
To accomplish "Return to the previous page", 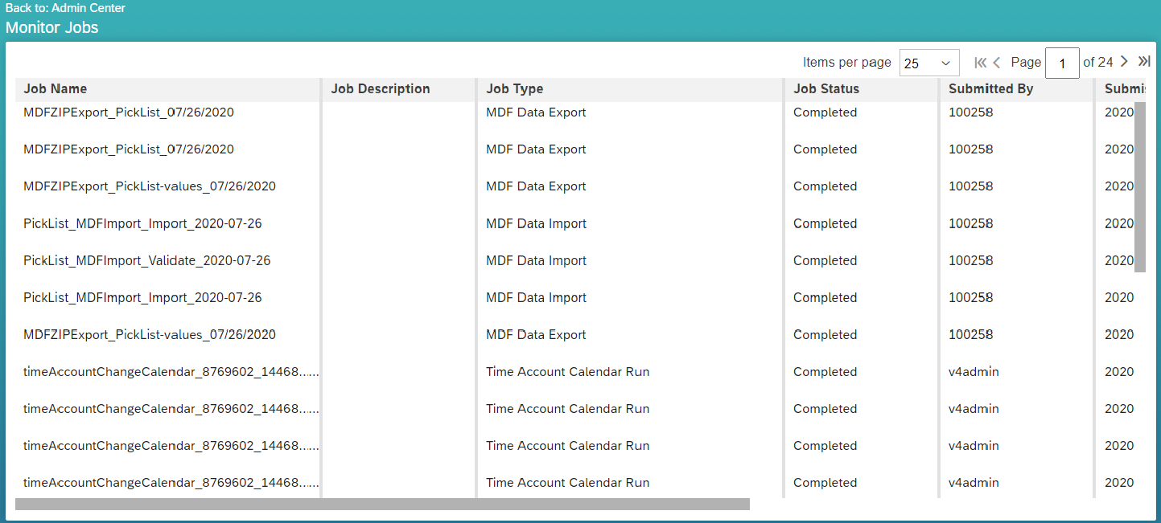I will coord(997,61).
